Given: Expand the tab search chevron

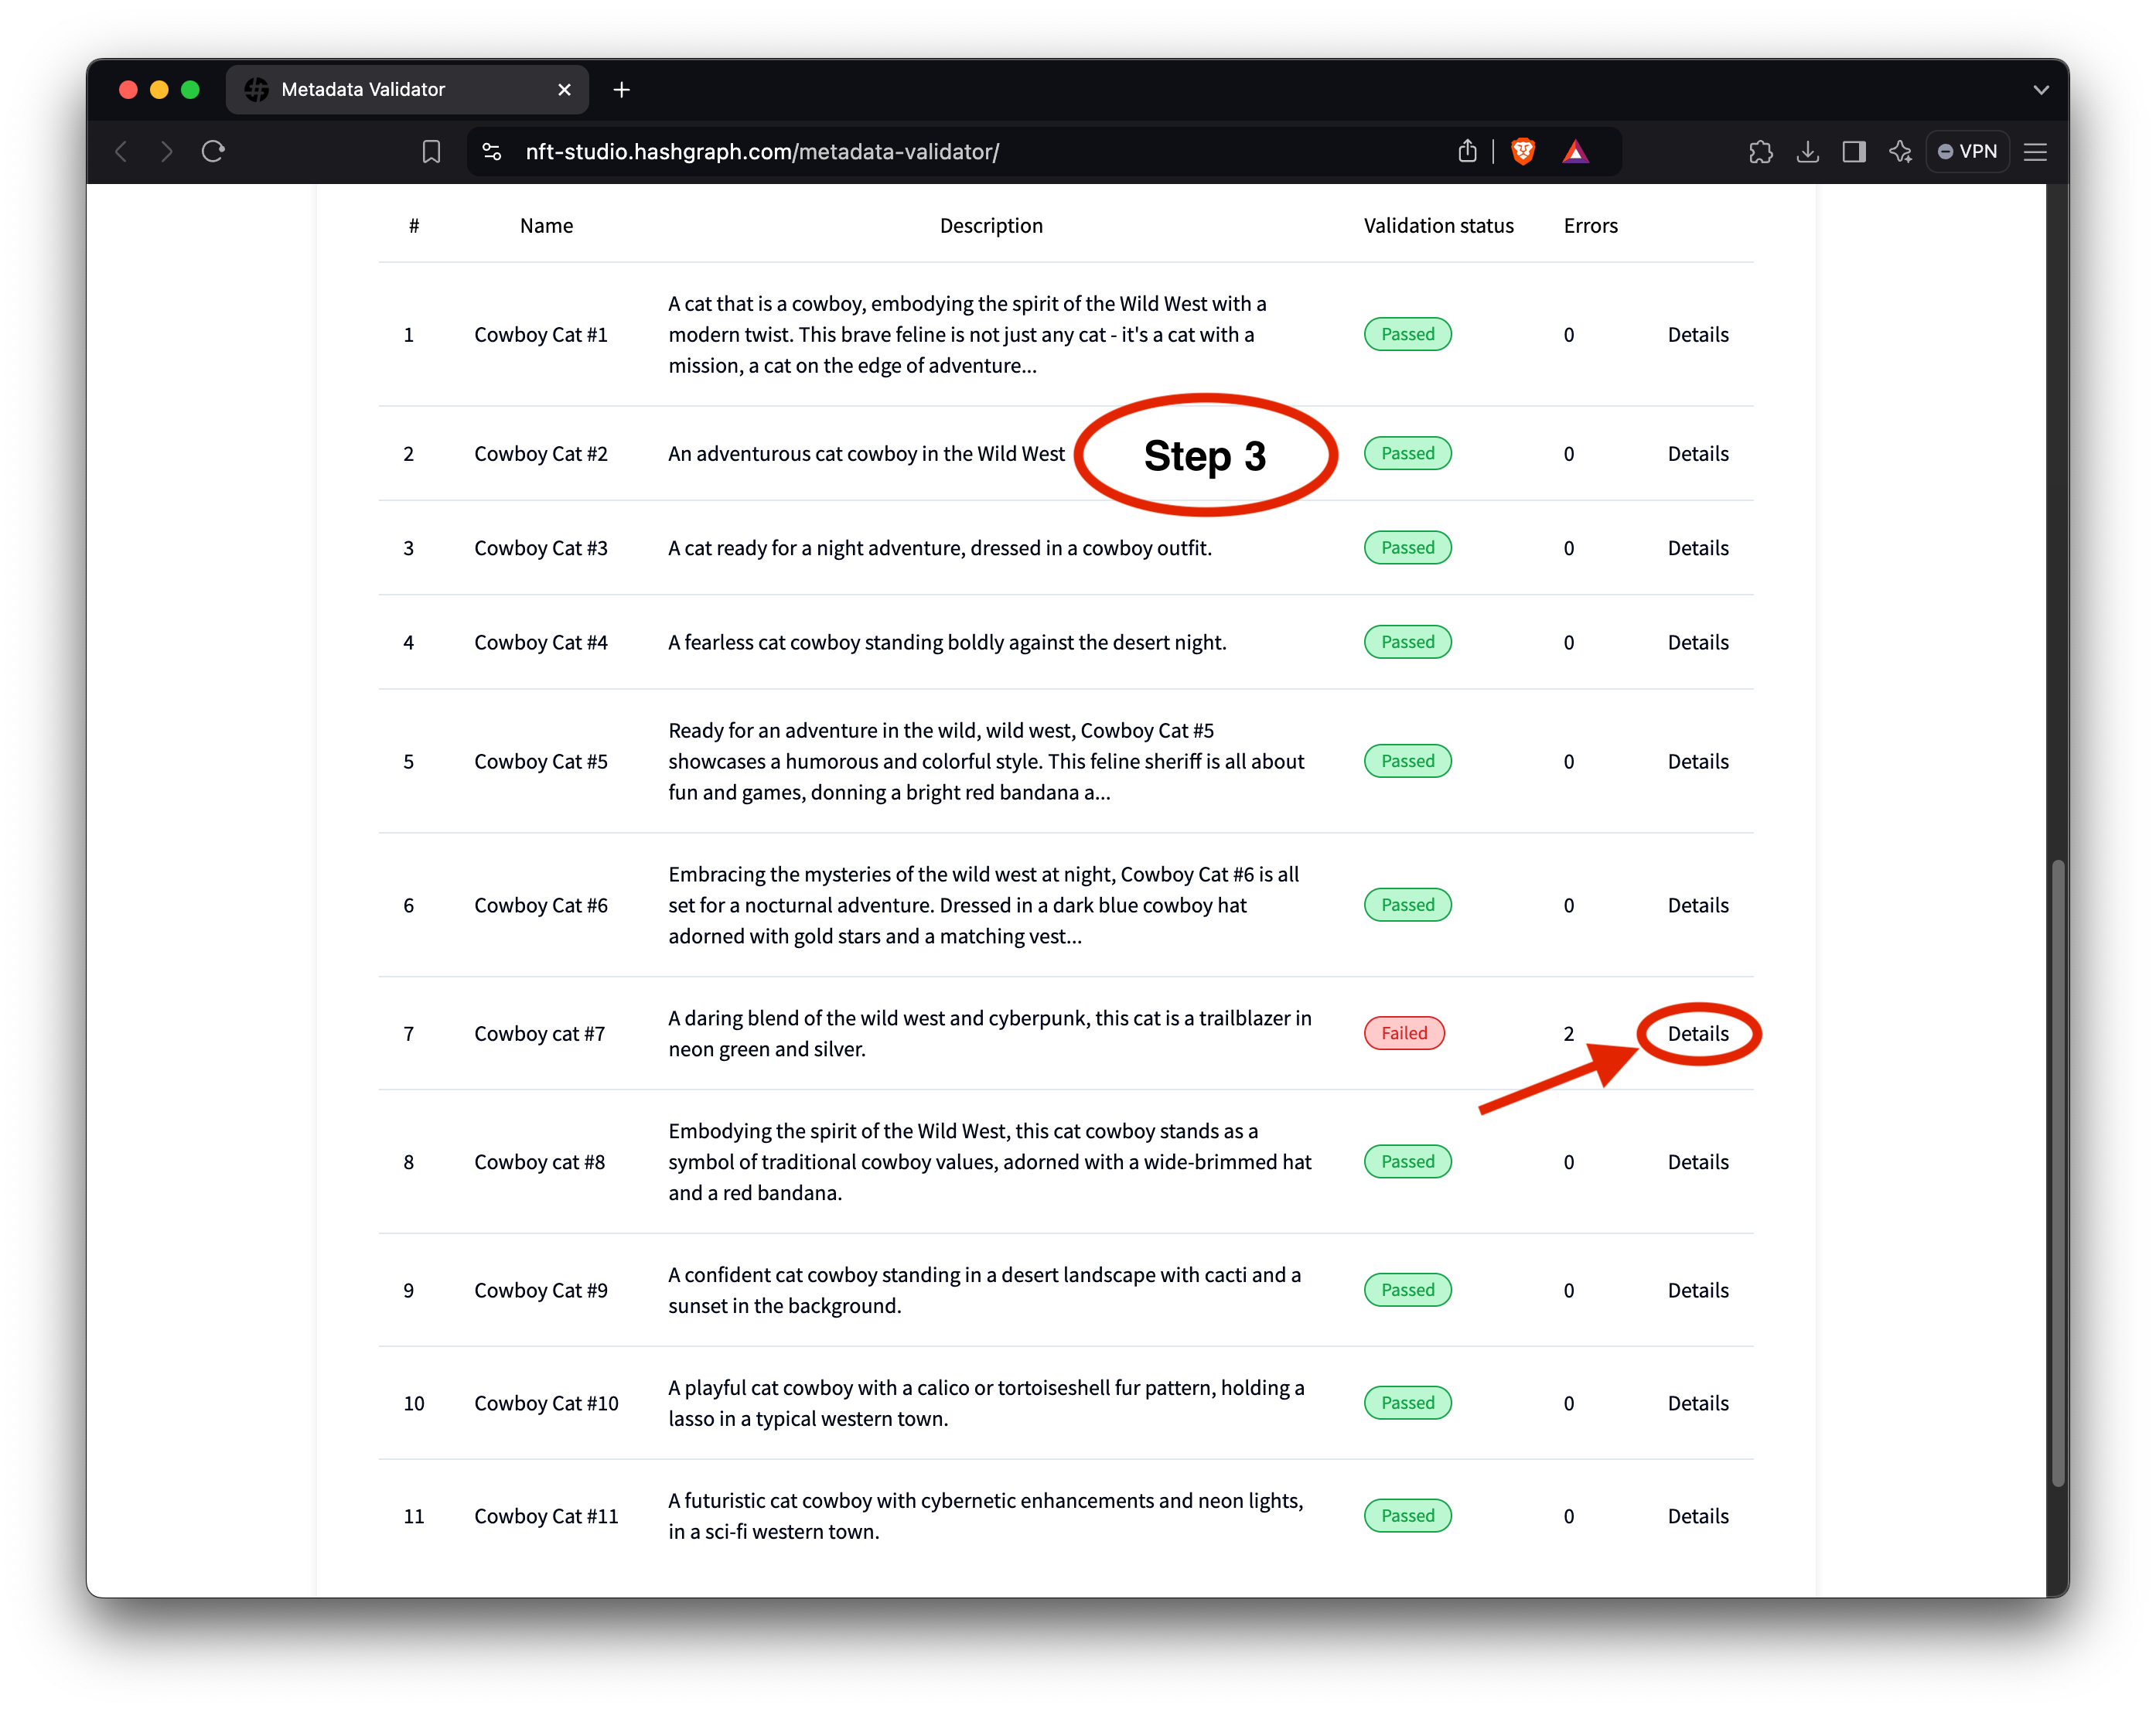Looking at the screenshot, I should tap(2041, 90).
